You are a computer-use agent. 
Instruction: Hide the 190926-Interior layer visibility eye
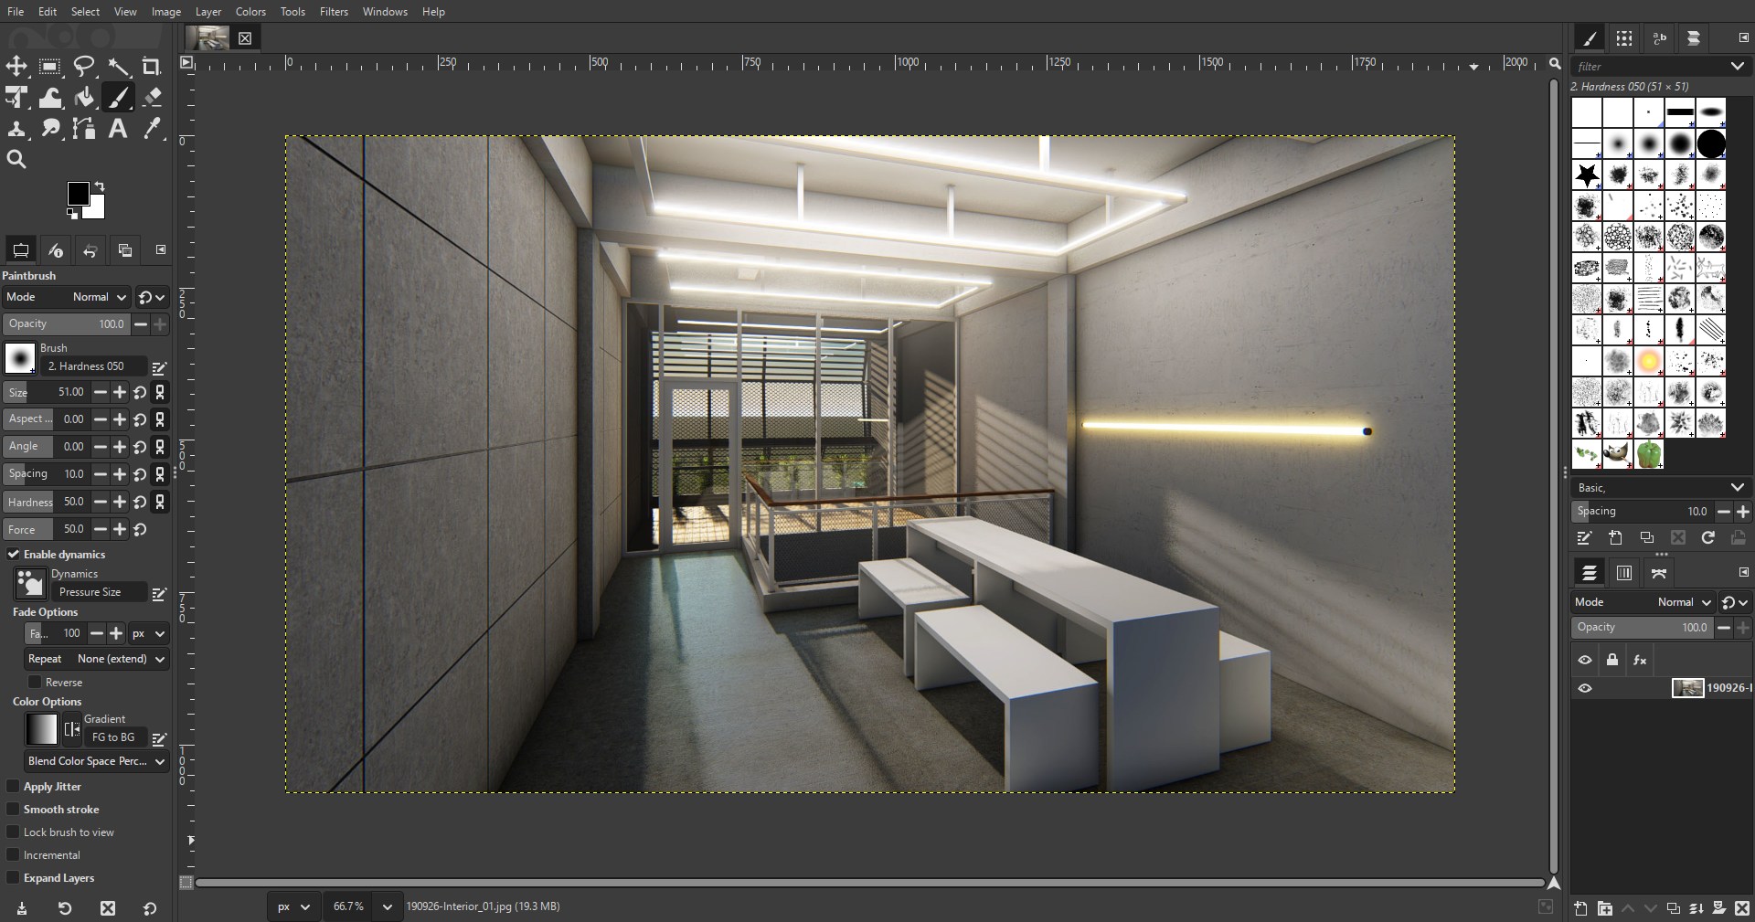click(x=1585, y=688)
